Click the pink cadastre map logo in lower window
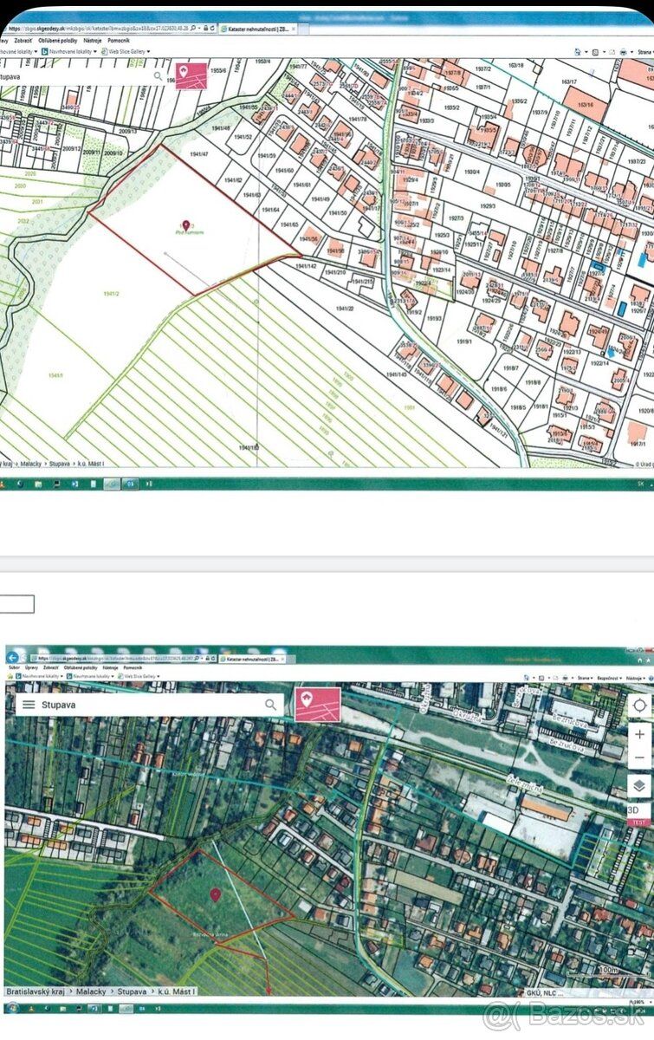The width and height of the screenshot is (654, 1040). 318,704
